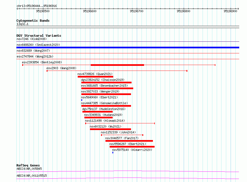Select the red bar under esv3681665
This screenshot has height=182, width=247.
(107, 88)
